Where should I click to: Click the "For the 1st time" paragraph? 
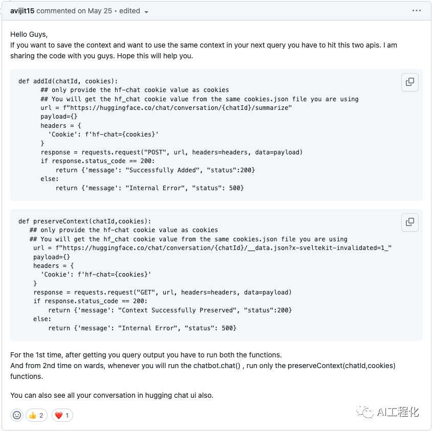tap(146, 354)
